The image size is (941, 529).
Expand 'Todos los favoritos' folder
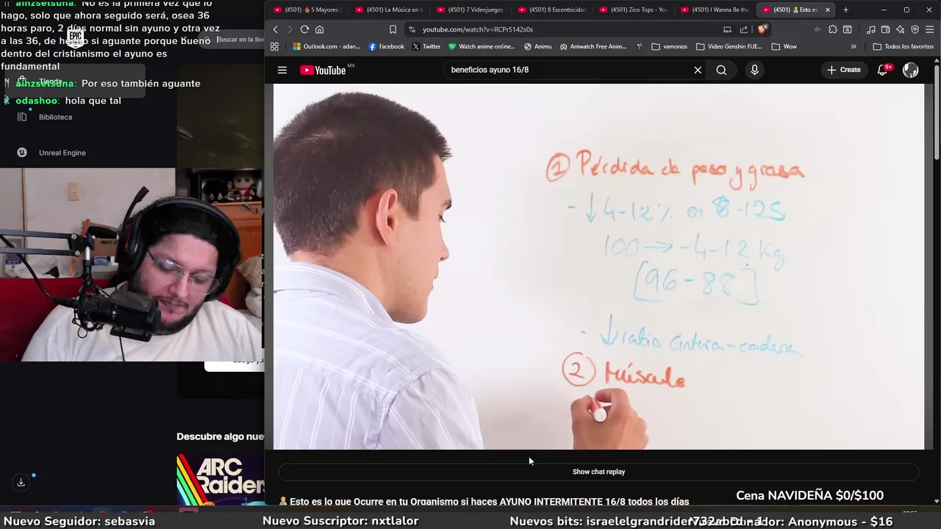pos(903,46)
